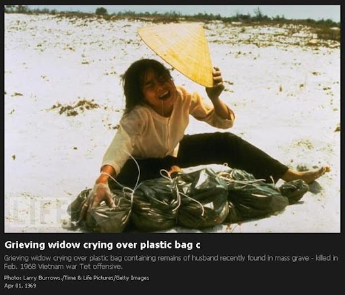Image resolution: width=345 pixels, height=295 pixels.
Task: Click the headline 'Grieving widow crying over plastic bag'
Action: (x=102, y=245)
